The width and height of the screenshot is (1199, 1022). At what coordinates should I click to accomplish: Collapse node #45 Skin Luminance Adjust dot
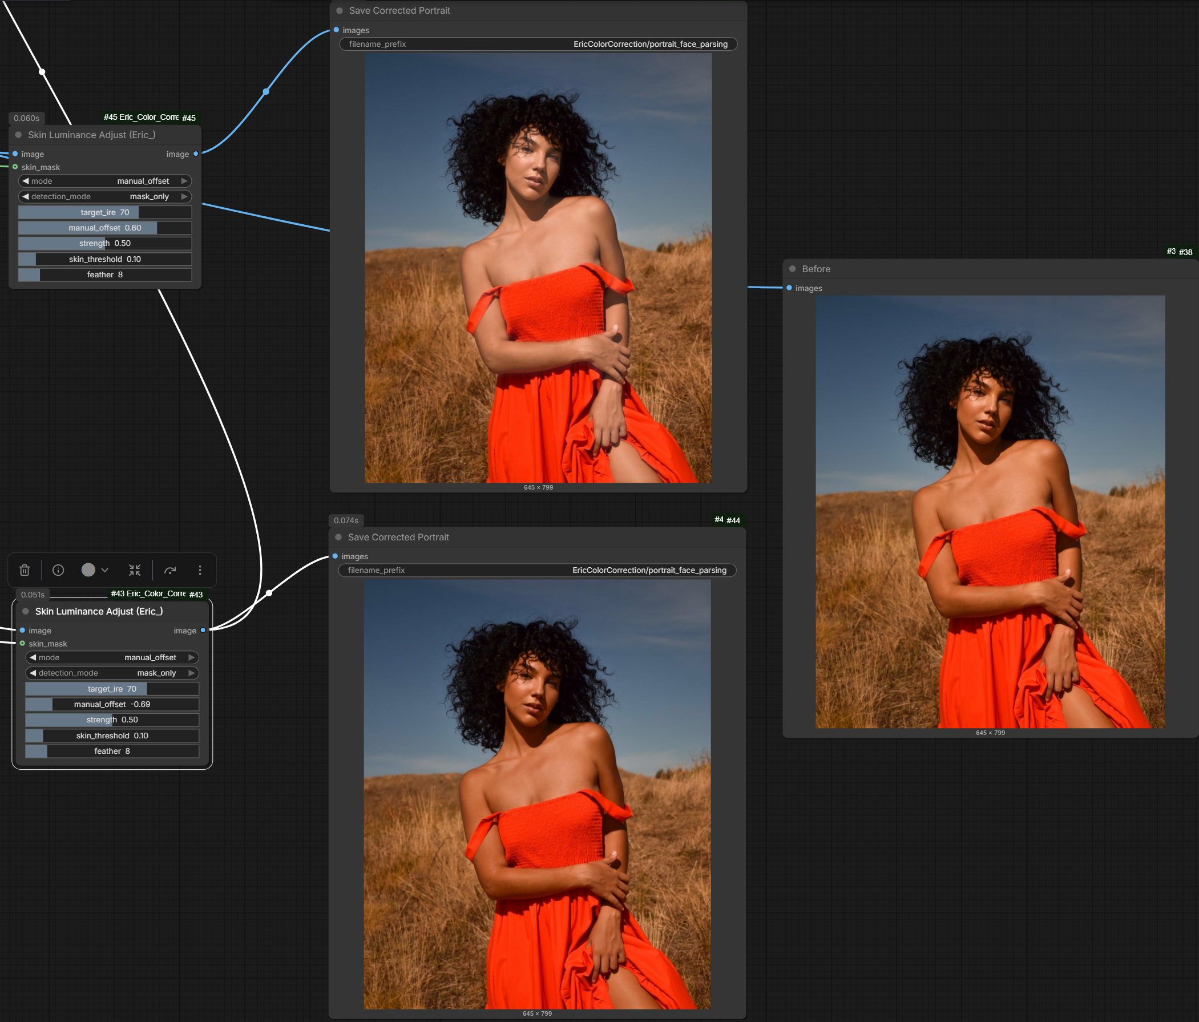coord(18,135)
